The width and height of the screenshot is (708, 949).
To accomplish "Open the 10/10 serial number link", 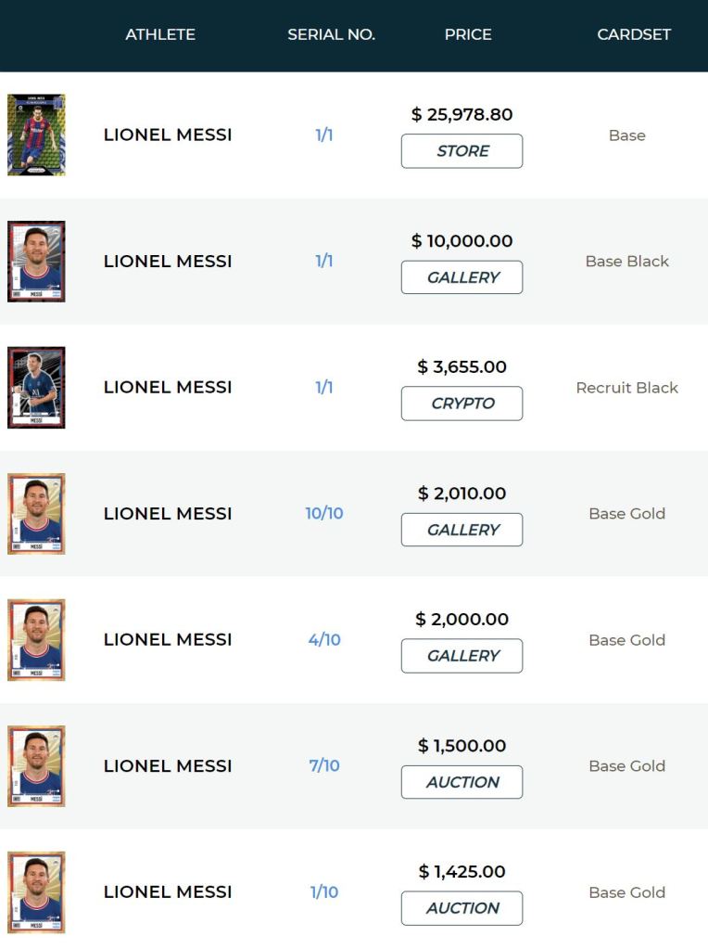I will click(x=324, y=513).
